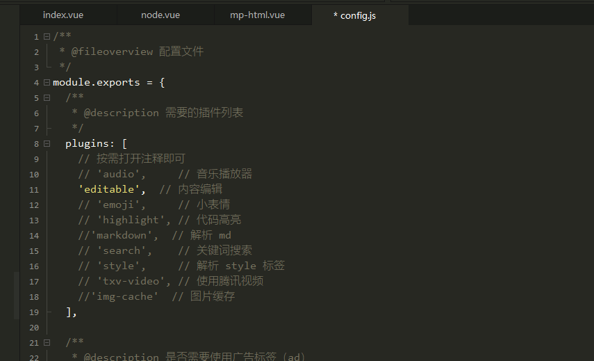Screen dimensions: 594x361
Task: Click the commented 'markdown' plugin entry
Action: [118, 235]
